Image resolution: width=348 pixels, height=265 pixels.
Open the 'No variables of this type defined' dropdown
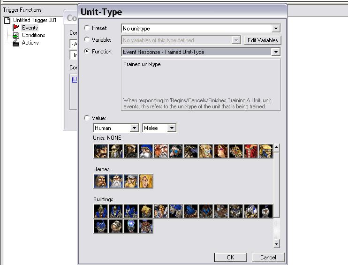[x=181, y=40]
